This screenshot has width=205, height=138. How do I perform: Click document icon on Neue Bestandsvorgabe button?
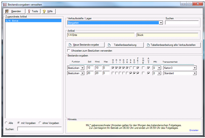[70, 45]
